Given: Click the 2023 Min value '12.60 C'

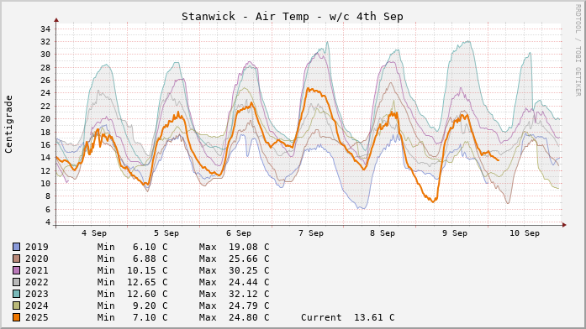Looking at the screenshot, I should click(147, 294).
